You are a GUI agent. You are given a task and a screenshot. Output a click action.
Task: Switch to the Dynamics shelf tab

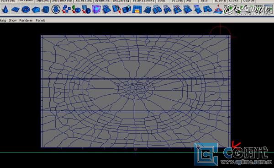[x=102, y=1]
